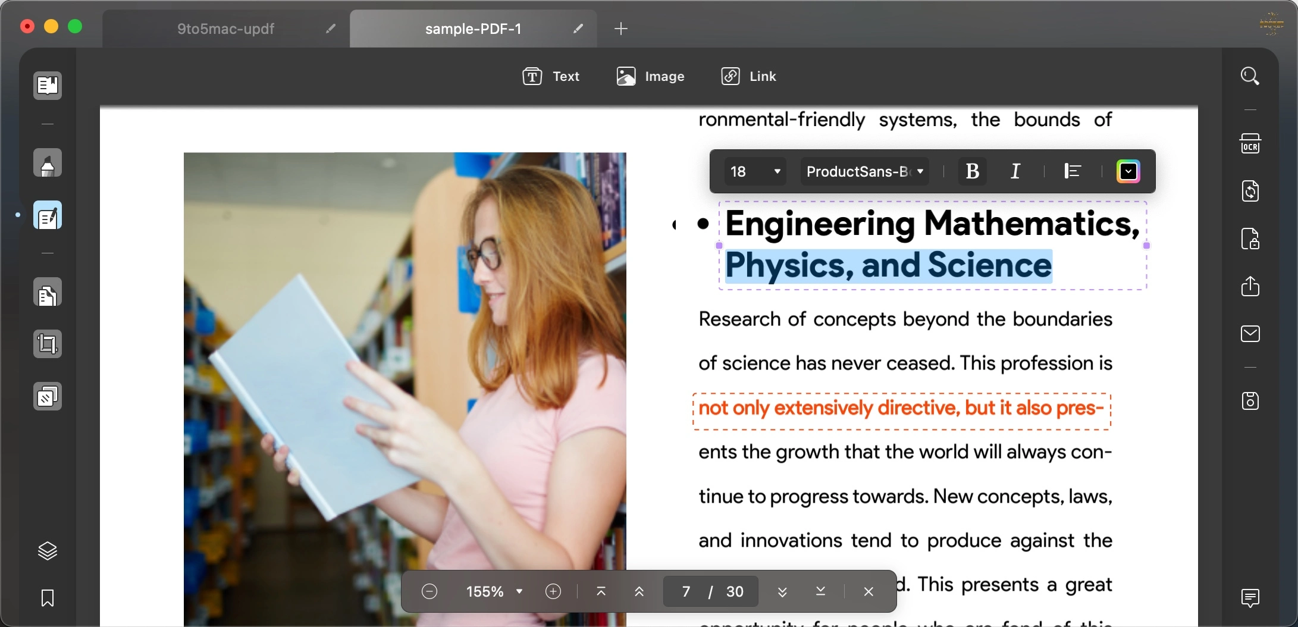Open the text color picker swatch
Viewport: 1298px width, 627px height.
click(1128, 171)
